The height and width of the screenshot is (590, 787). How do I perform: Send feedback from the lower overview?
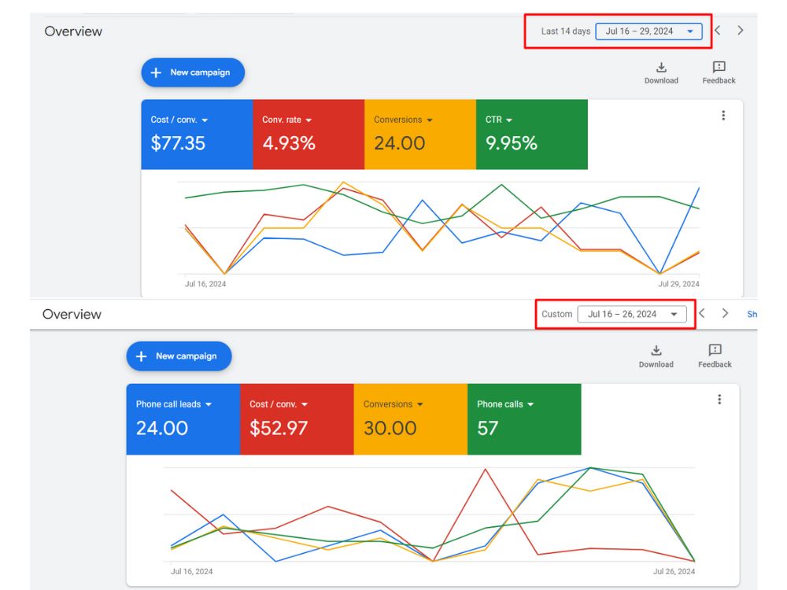click(x=715, y=356)
